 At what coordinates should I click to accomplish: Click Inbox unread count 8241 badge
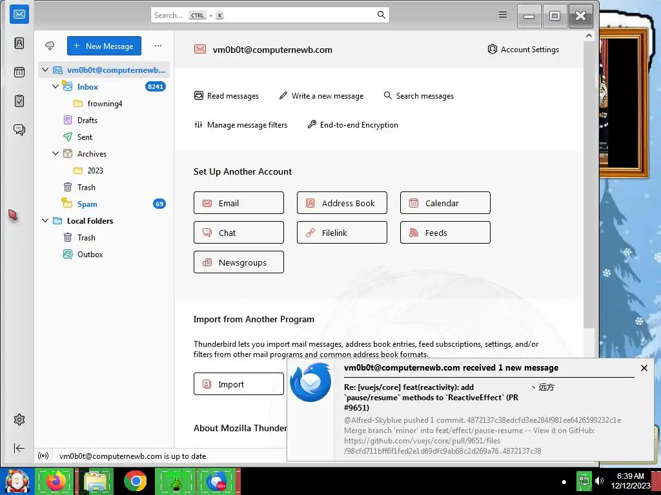point(155,87)
